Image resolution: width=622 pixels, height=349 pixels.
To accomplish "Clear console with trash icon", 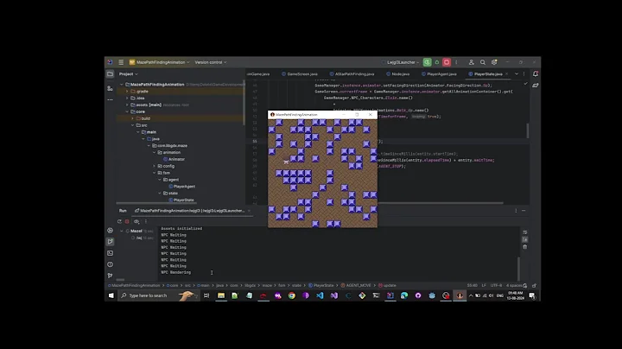I will 525,247.
